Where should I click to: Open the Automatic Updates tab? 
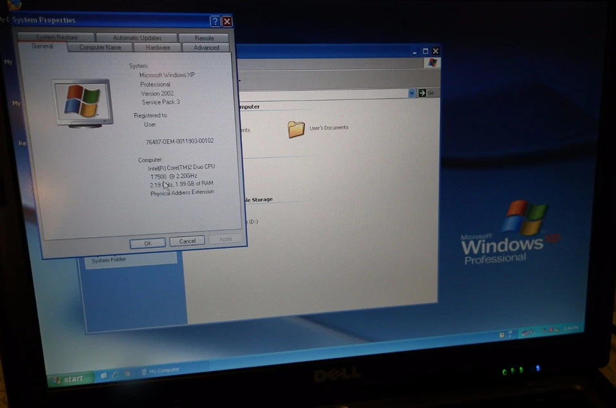(137, 37)
